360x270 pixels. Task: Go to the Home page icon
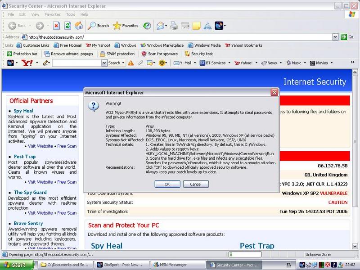point(79,26)
